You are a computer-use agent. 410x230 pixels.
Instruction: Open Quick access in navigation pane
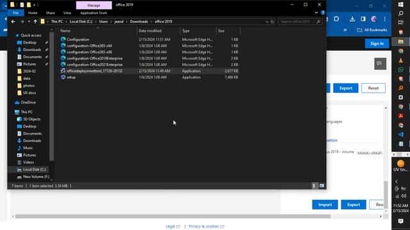[31, 35]
